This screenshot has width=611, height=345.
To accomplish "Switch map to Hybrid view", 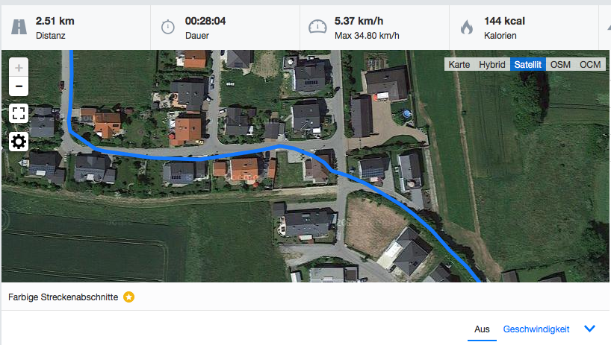I will click(x=491, y=65).
